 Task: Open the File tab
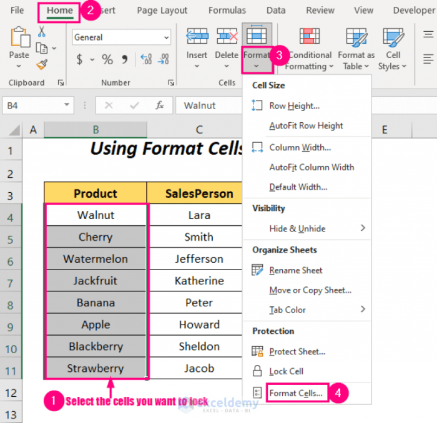pos(17,11)
